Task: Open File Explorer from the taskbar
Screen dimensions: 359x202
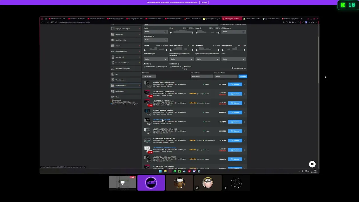Action: click(165, 171)
